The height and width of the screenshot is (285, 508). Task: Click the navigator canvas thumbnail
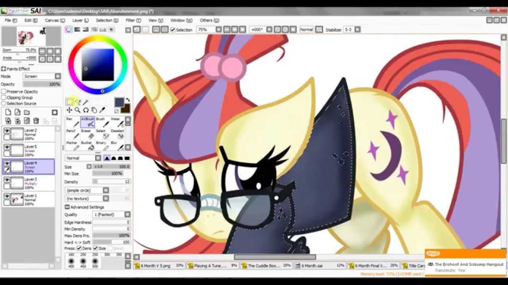(x=32, y=36)
